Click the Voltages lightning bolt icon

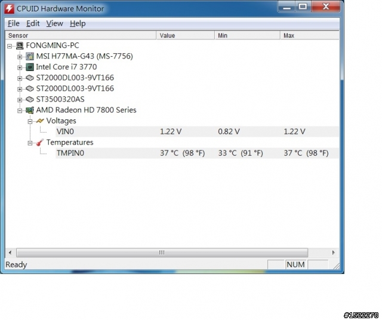coord(40,121)
